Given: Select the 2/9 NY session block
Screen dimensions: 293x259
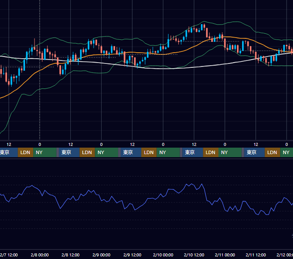Looking at the screenshot, I should coord(168,152).
